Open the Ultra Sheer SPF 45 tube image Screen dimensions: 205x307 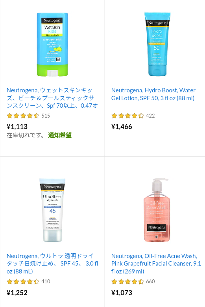pyautogui.click(x=52, y=210)
